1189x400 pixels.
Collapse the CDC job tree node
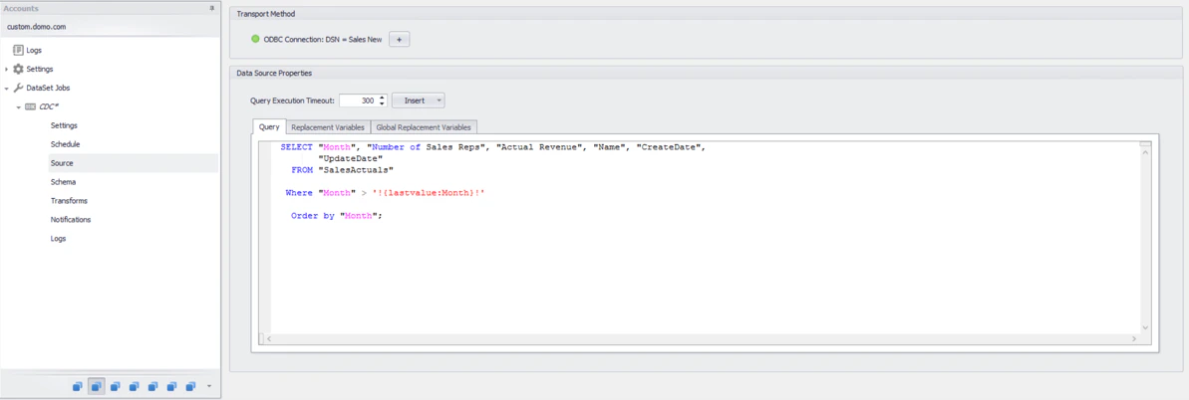tap(18, 106)
